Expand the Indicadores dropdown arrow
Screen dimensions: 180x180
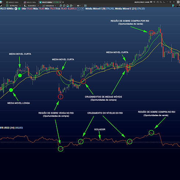click(55, 6)
